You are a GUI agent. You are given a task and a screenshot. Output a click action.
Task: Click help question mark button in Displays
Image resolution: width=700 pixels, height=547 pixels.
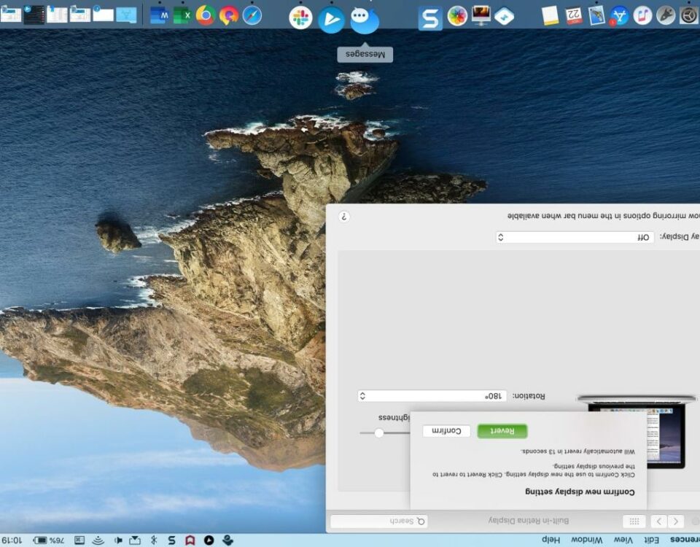point(343,217)
